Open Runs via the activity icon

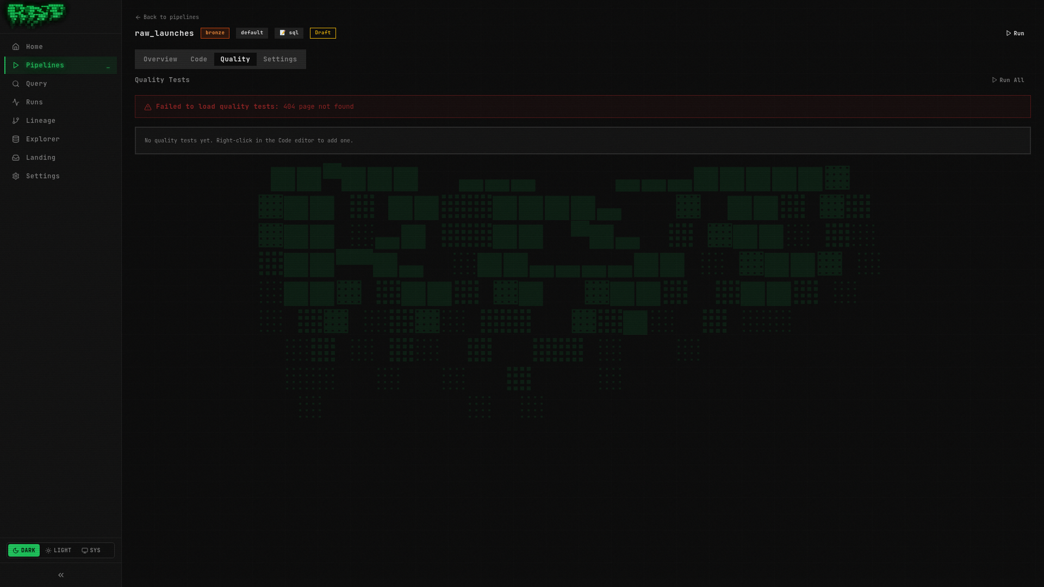pyautogui.click(x=16, y=102)
